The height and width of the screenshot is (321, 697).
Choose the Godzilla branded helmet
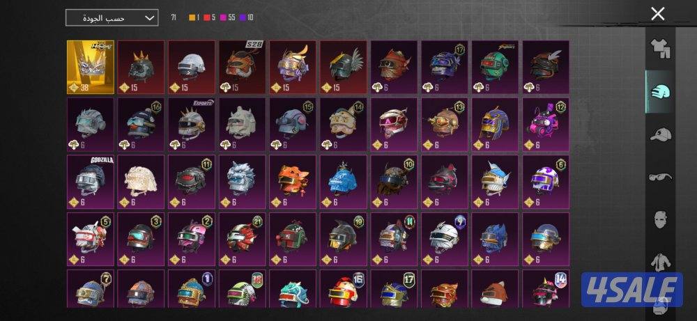pyautogui.click(x=91, y=182)
